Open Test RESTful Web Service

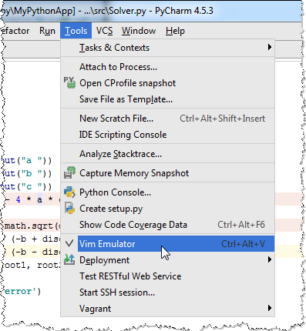point(167,276)
